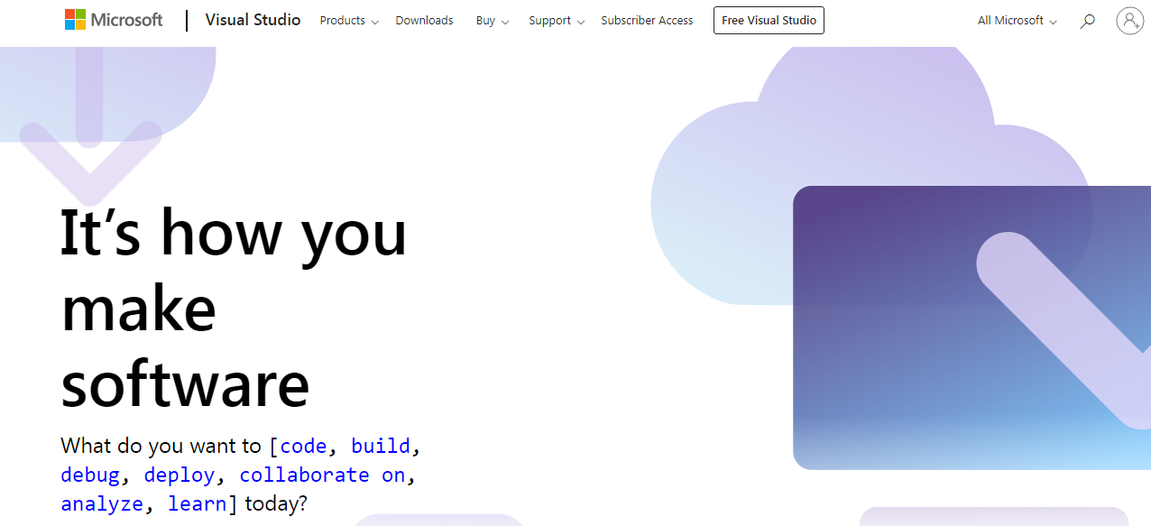Select the "collaborate on" link
The height and width of the screenshot is (526, 1151).
click(322, 475)
